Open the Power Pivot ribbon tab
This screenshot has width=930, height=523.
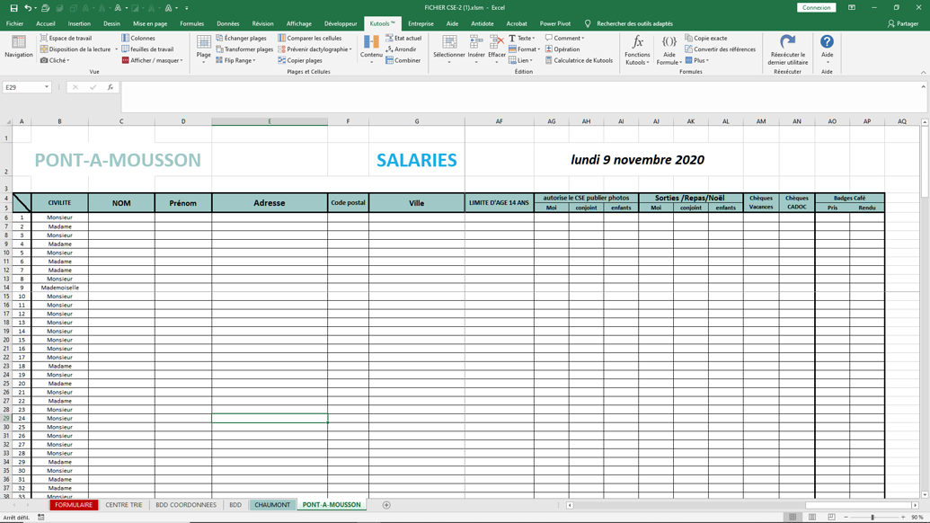[557, 23]
